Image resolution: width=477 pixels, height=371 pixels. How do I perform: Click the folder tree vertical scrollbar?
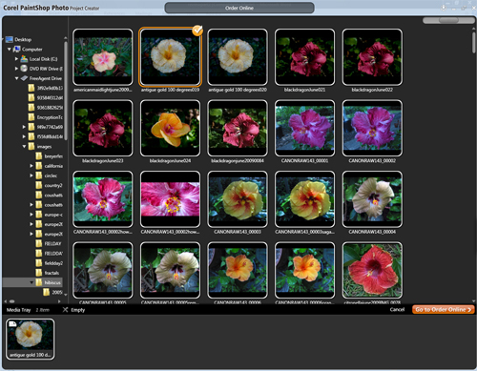66,91
